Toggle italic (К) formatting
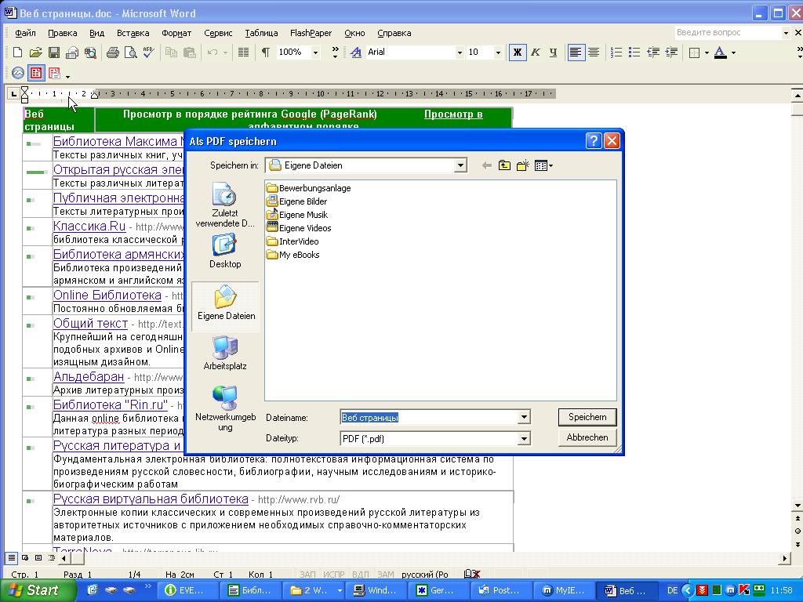 click(x=535, y=53)
